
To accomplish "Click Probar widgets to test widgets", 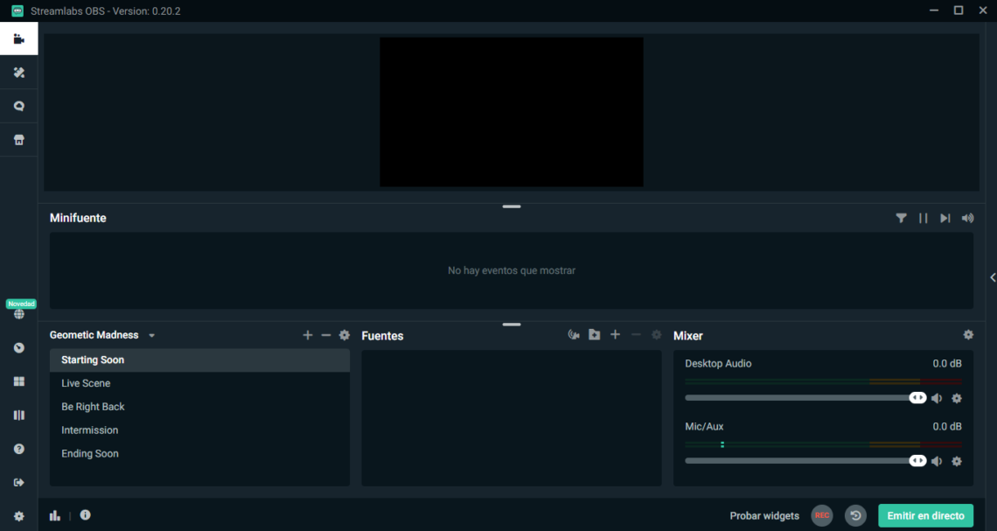I will 764,515.
